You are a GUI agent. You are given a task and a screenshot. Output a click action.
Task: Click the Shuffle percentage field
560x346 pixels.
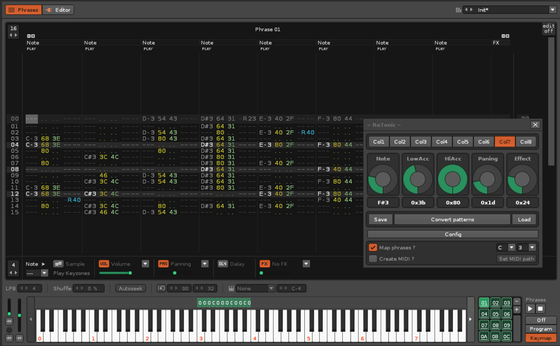[89, 289]
